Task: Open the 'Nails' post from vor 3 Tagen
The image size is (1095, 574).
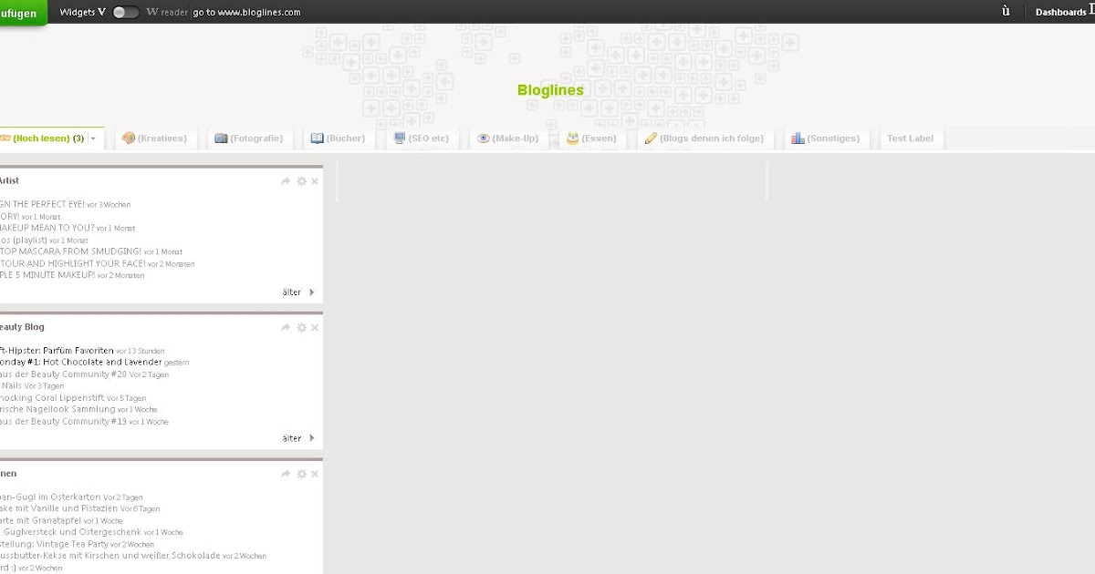Action: click(x=11, y=386)
